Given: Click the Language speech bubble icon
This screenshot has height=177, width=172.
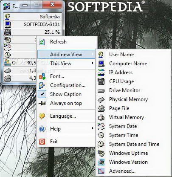Looking at the screenshot, I should click(x=42, y=116).
